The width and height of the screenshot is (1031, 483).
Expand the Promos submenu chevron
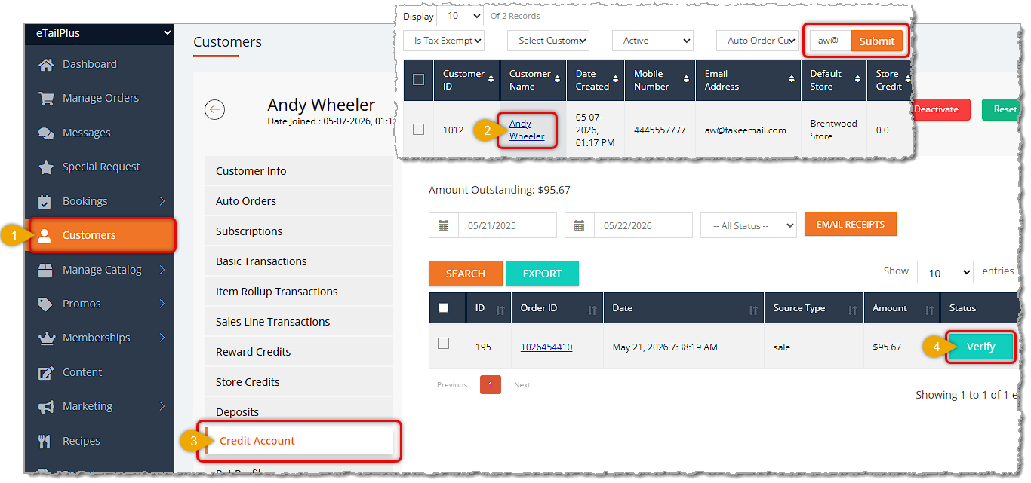tap(162, 304)
